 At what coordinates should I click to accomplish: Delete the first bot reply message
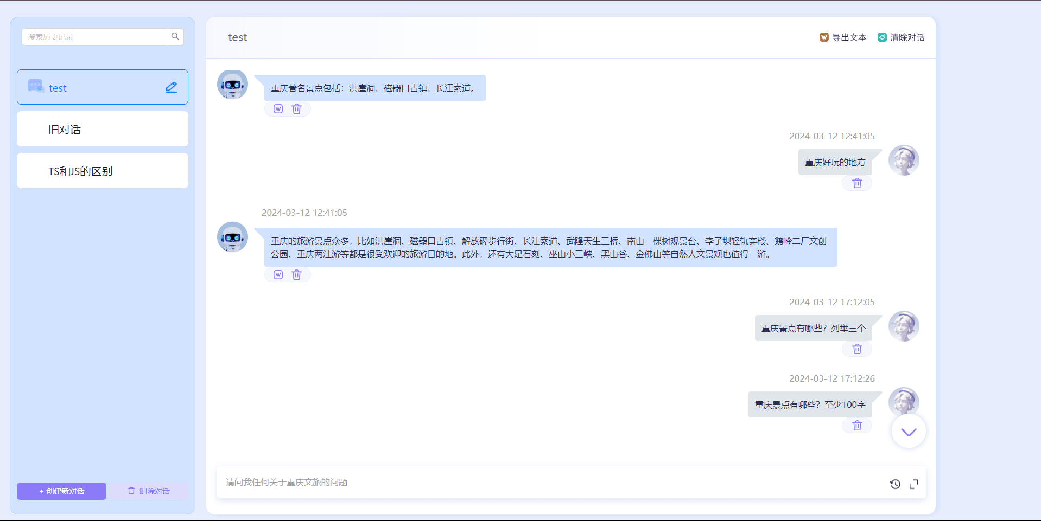pos(296,109)
